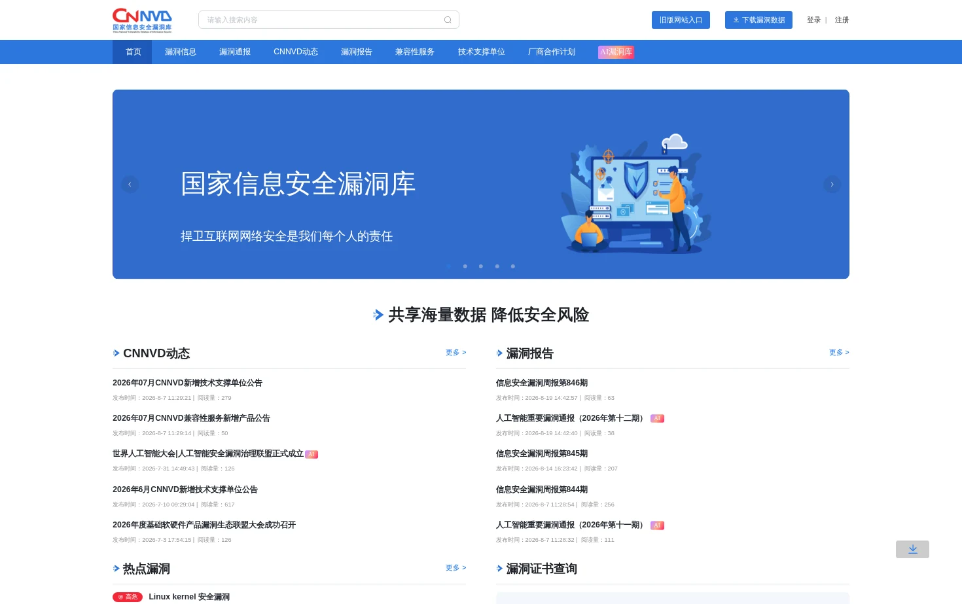Click AI badge beside 第十二期 report
Screen dimensions: 962x604
pyautogui.click(x=657, y=418)
